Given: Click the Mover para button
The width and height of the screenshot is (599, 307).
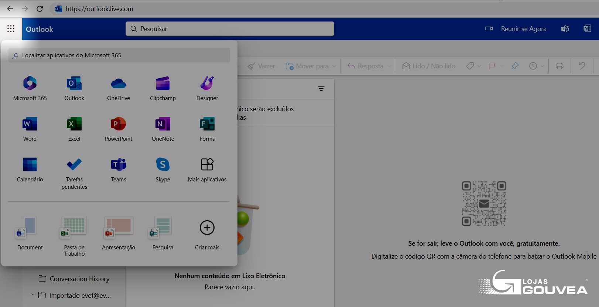Looking at the screenshot, I should 307,66.
